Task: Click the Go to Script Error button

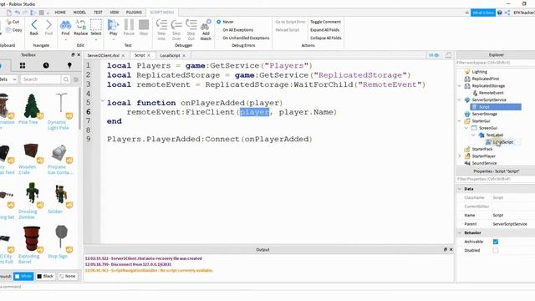Action: pyautogui.click(x=290, y=22)
